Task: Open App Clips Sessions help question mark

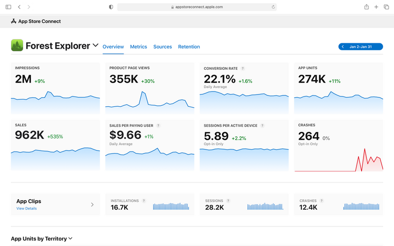Action: pyautogui.click(x=228, y=201)
